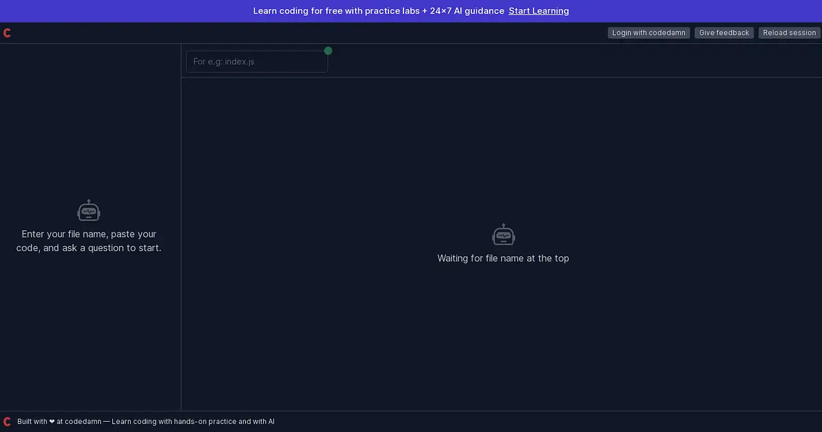The width and height of the screenshot is (822, 432).
Task: Open the Give feedback button
Action: click(x=724, y=33)
